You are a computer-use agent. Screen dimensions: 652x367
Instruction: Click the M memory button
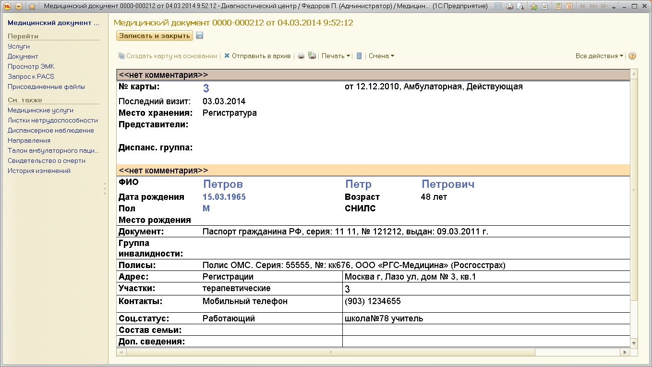click(583, 6)
